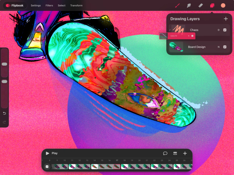Open the active color picker circle

223,5
